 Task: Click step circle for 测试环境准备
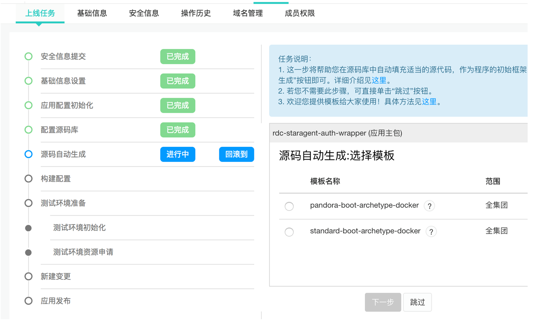click(28, 203)
